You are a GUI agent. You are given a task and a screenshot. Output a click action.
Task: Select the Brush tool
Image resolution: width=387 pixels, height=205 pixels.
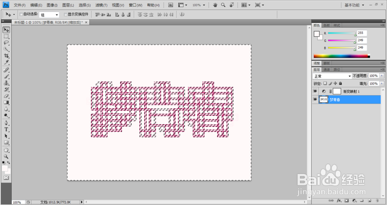click(x=6, y=76)
